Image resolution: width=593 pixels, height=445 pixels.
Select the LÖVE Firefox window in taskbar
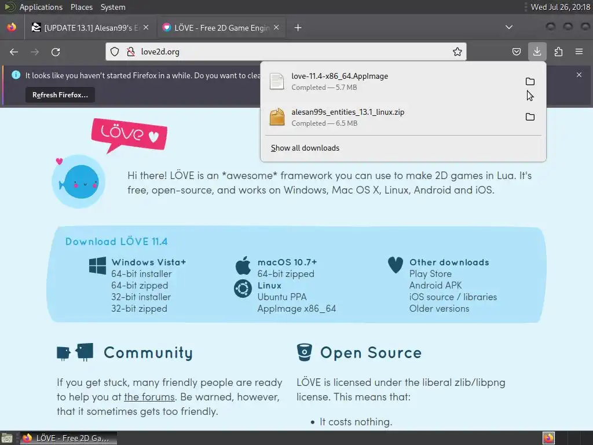[68, 438]
